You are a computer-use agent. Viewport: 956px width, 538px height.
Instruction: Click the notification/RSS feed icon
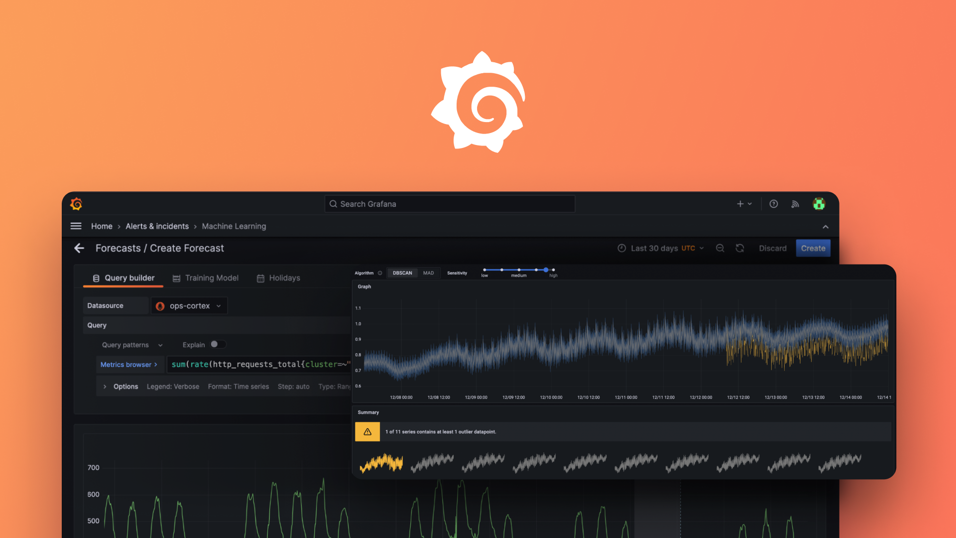coord(795,204)
